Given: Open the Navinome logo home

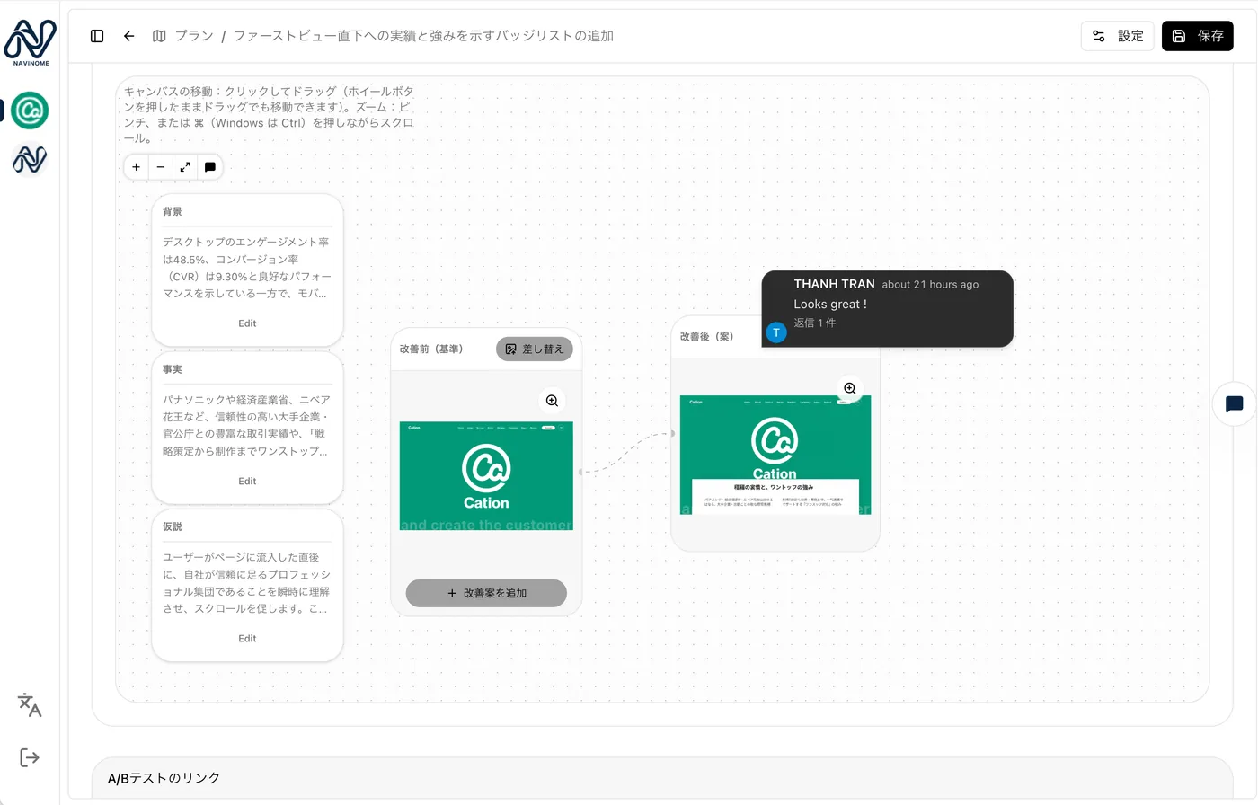Looking at the screenshot, I should 31,42.
